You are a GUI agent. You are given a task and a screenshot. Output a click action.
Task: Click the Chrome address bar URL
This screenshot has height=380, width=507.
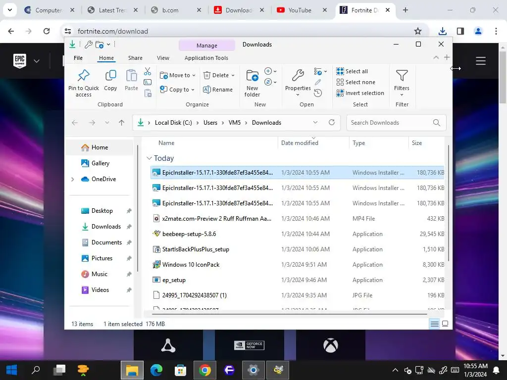pos(113,31)
